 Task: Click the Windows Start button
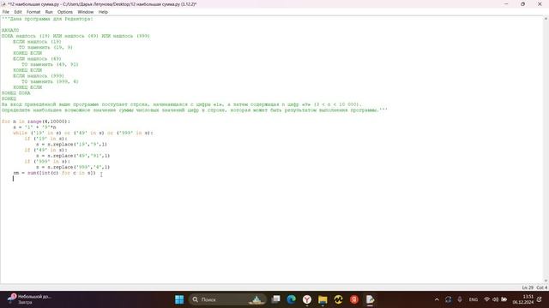179,299
